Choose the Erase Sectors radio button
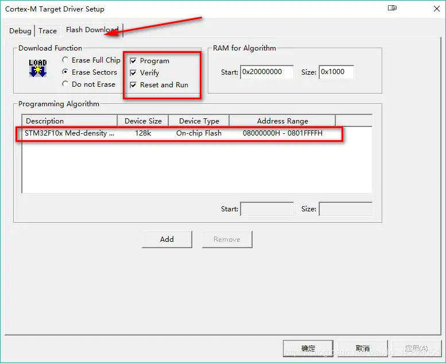446x363 pixels. coord(65,72)
